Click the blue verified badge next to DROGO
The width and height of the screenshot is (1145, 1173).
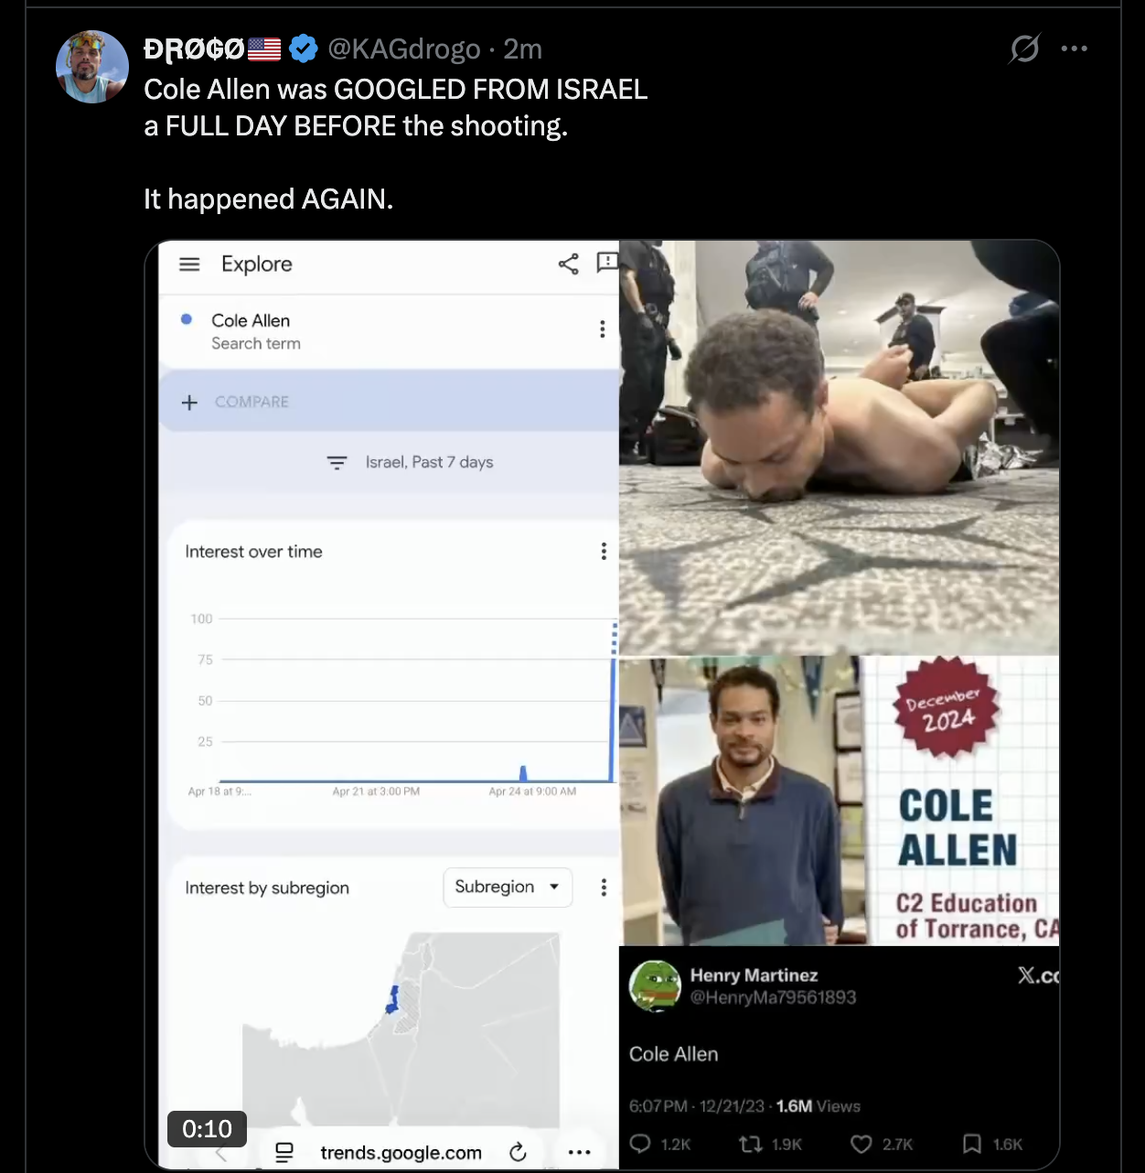[x=304, y=48]
